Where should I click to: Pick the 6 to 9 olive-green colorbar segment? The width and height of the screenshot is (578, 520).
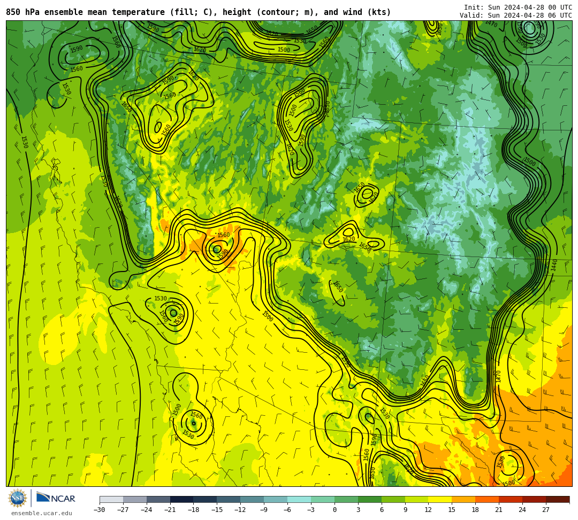393,499
